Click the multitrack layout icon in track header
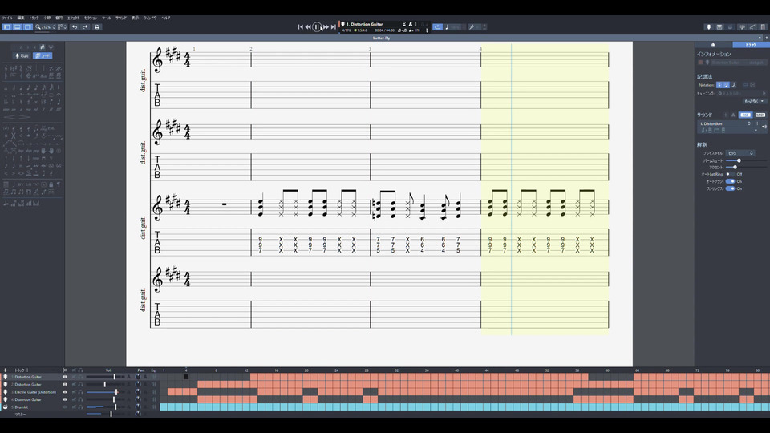 (x=65, y=370)
